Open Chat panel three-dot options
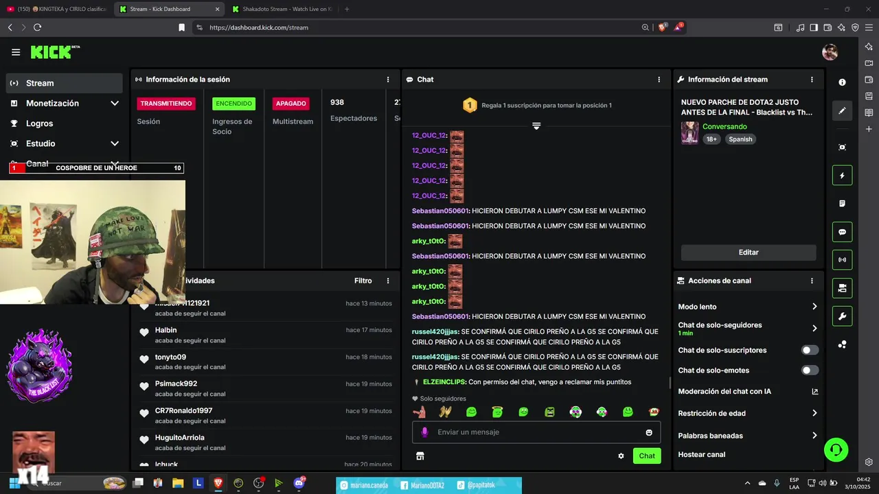Screen dimensions: 879x494 tap(659, 80)
